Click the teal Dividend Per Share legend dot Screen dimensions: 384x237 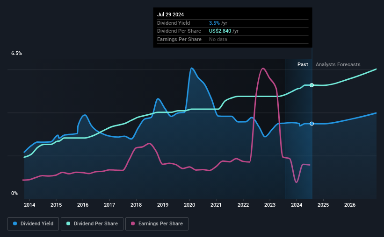point(68,223)
